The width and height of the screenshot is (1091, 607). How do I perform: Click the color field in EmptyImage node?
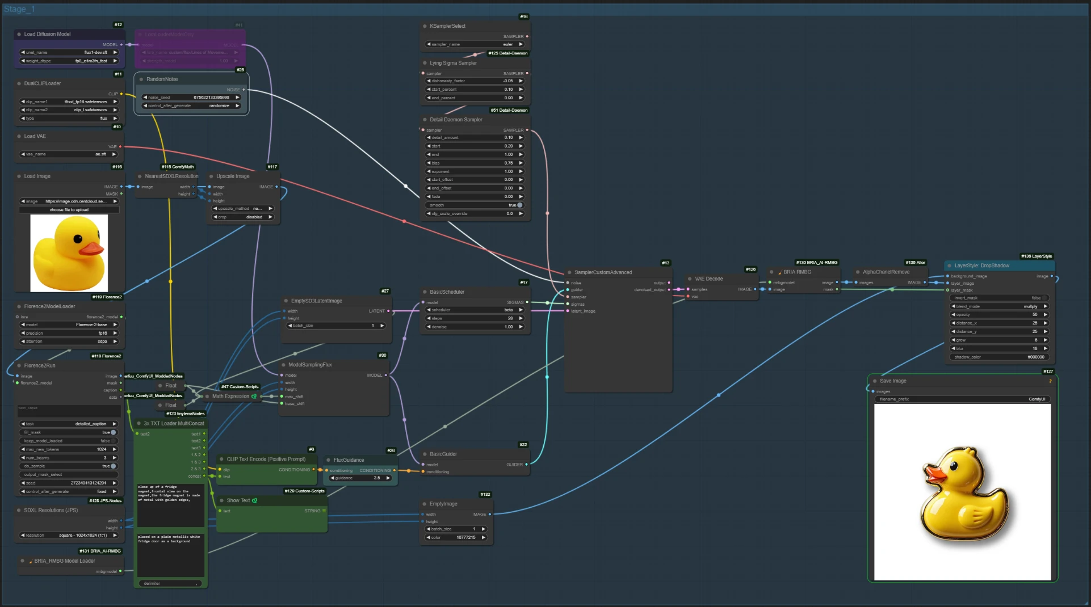pyautogui.click(x=456, y=537)
